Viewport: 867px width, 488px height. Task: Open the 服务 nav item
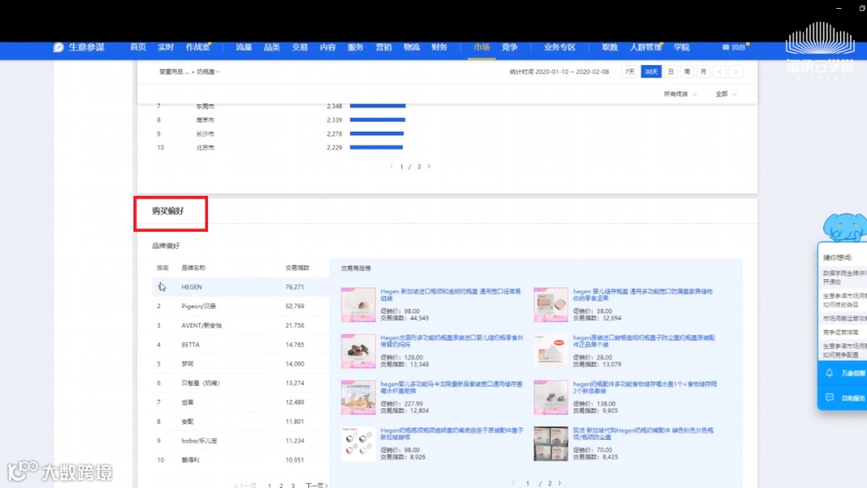point(356,47)
